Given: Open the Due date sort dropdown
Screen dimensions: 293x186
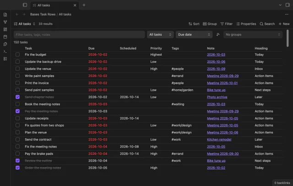Looking at the screenshot, I should coord(194,34).
